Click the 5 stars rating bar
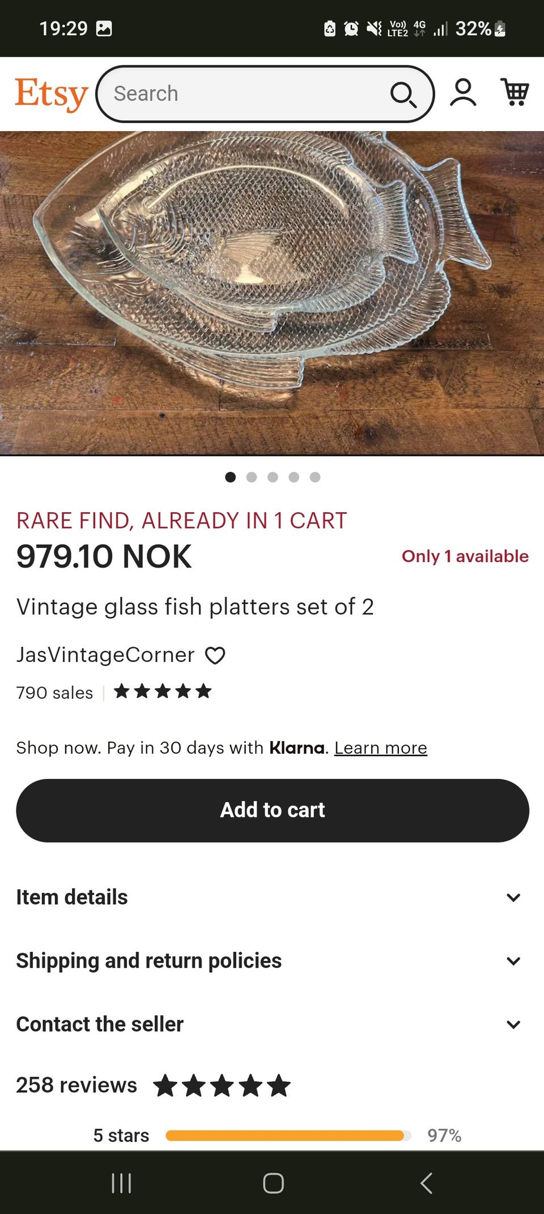The height and width of the screenshot is (1214, 544). (288, 1135)
